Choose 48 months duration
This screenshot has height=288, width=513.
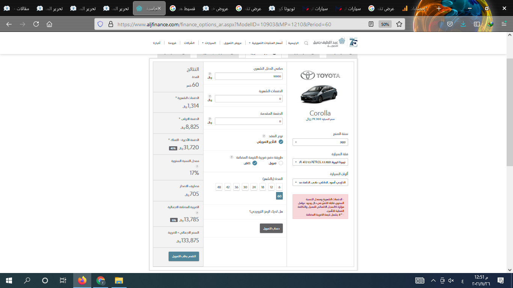(219, 187)
